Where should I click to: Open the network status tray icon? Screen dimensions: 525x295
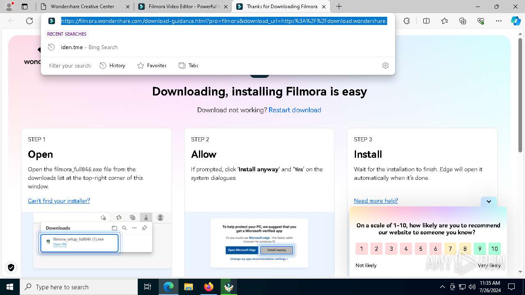tap(462, 287)
